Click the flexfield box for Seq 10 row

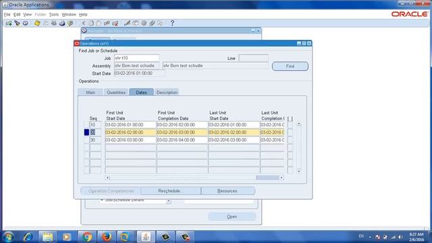pos(290,125)
